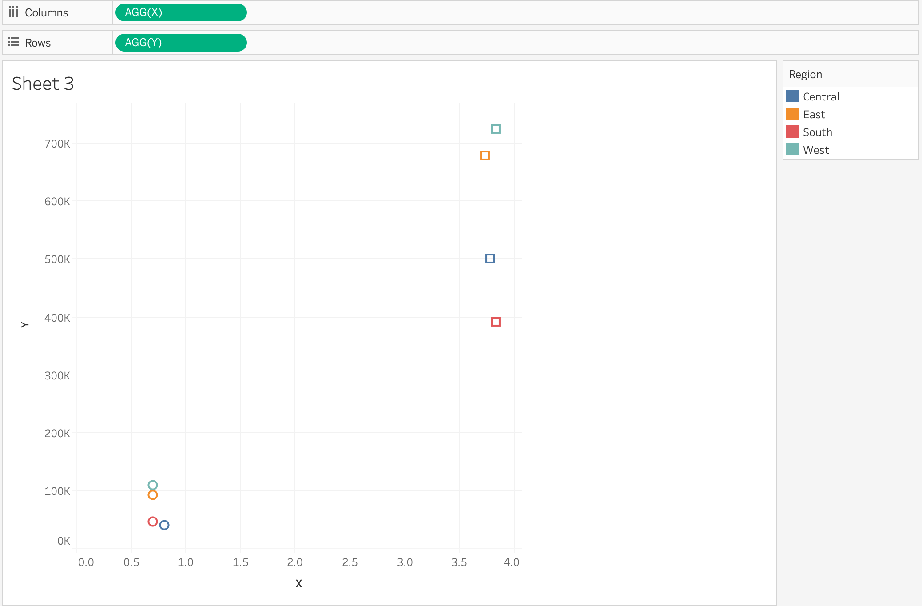922x606 pixels.
Task: Click the 700K axis label
Action: click(57, 144)
